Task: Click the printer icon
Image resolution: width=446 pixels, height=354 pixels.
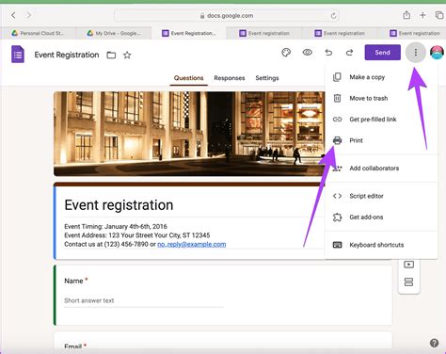Action: click(x=337, y=140)
